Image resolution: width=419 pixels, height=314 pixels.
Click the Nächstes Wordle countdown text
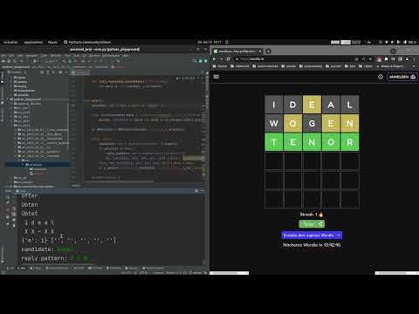click(312, 245)
